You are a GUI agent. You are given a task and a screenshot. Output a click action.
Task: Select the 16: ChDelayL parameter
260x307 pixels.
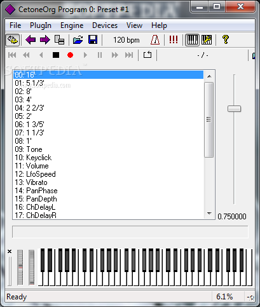point(108,207)
